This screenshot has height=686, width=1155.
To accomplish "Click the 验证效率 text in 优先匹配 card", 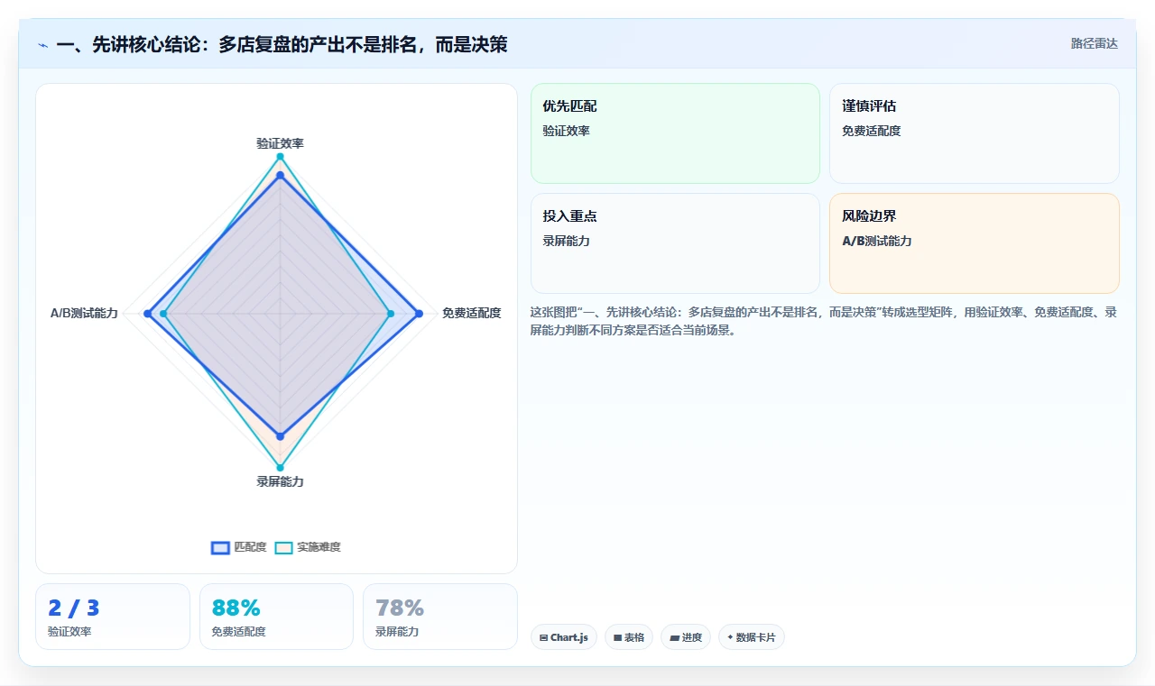I will coord(566,131).
